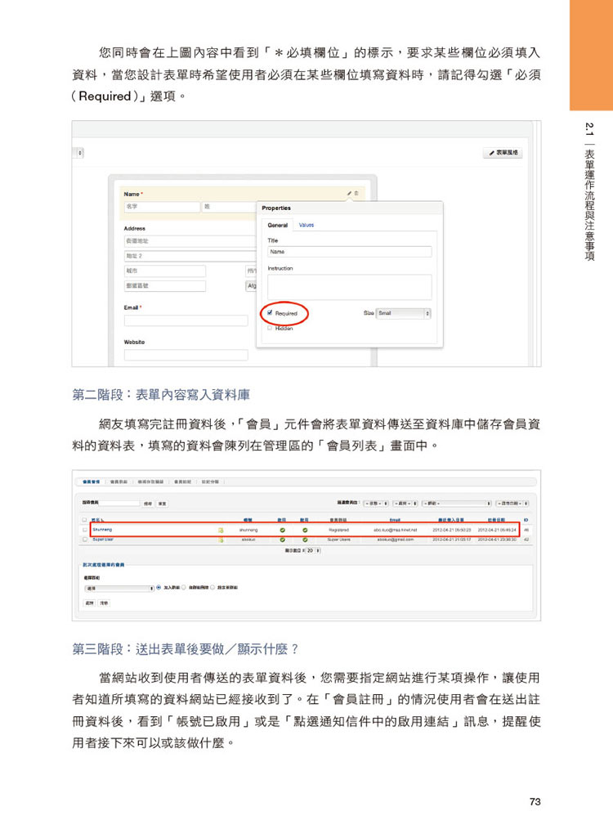
Task: Select the third tab in the member management bar
Action: click(x=150, y=482)
